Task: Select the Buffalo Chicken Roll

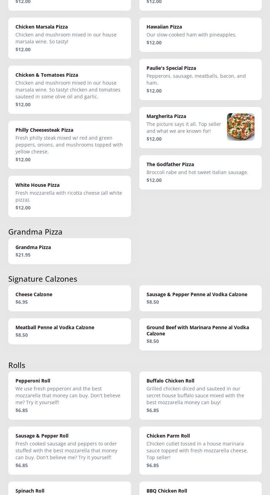Action: pos(200,395)
